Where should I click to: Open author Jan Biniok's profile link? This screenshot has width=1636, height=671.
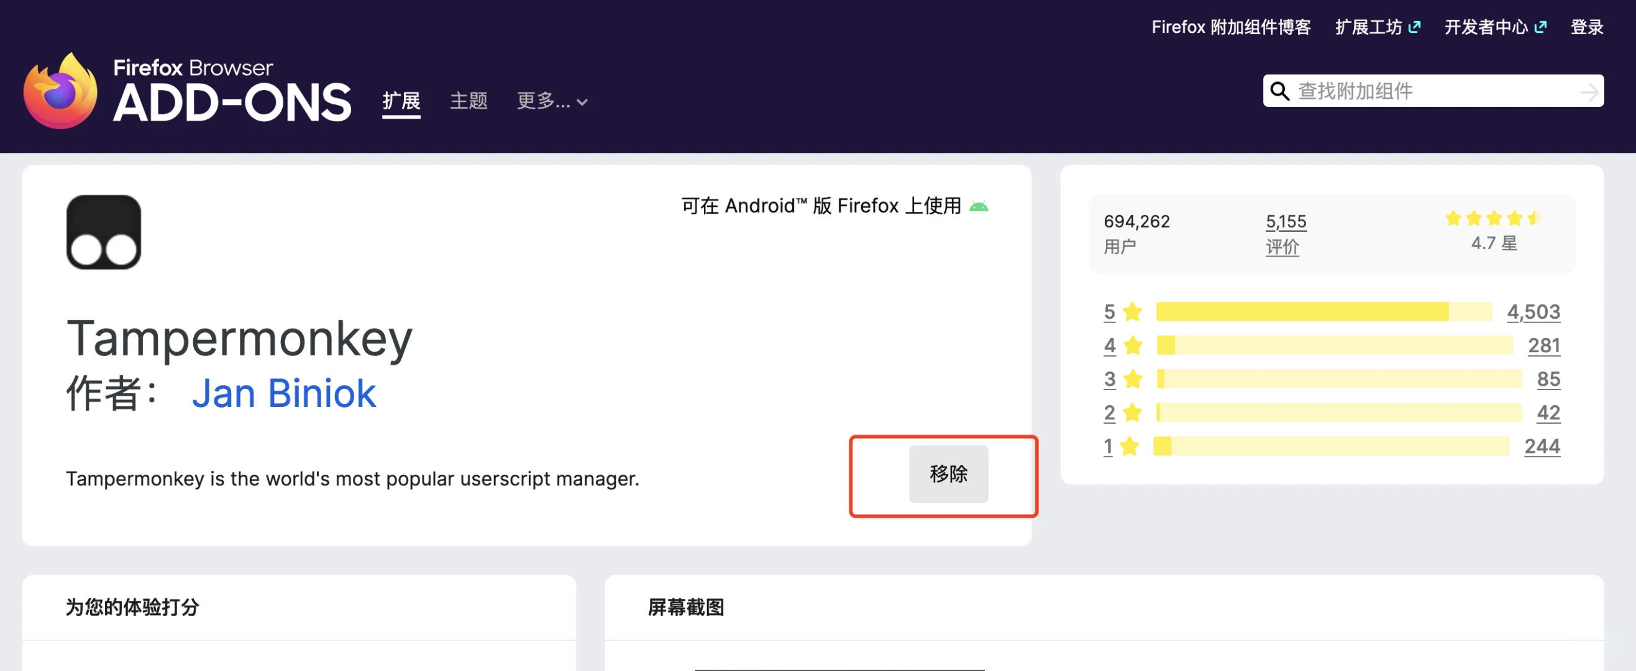284,393
